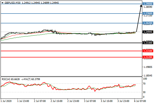This screenshot has width=154, height=104.
Task: Click the upper red horizontal line at 1.22100
Action: [x=72, y=51]
